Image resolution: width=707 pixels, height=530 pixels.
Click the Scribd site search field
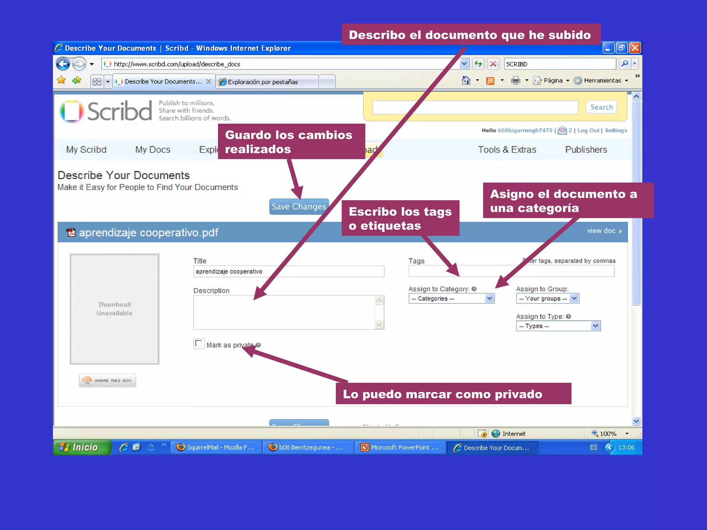tap(475, 107)
